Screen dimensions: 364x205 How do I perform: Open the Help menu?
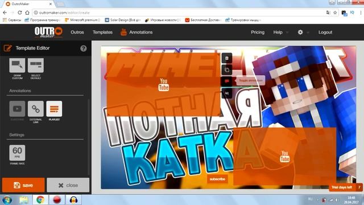pyautogui.click(x=278, y=32)
